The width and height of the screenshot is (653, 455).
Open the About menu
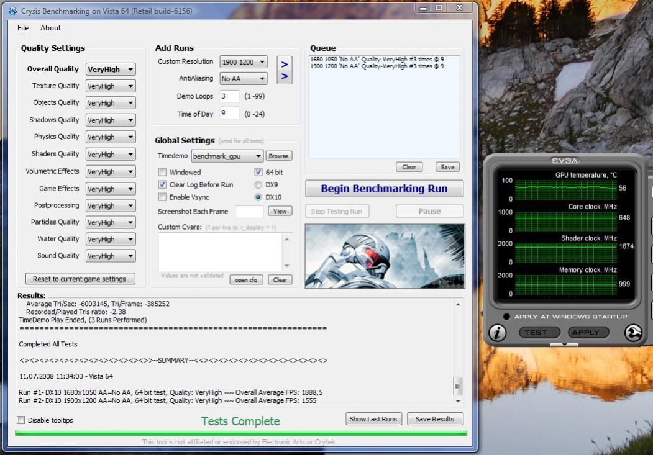(x=50, y=28)
